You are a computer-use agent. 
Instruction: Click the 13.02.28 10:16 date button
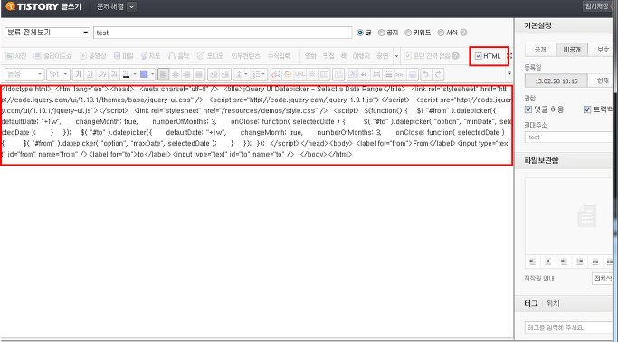(556, 81)
